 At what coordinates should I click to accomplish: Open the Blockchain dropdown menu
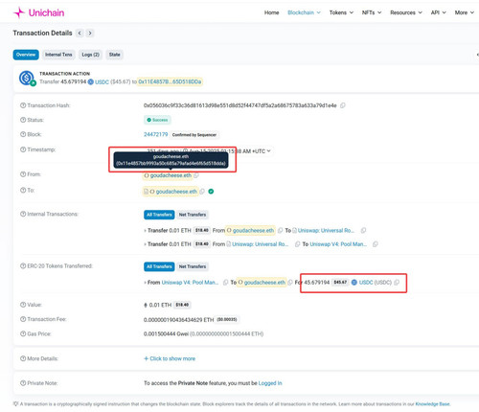coord(304,12)
